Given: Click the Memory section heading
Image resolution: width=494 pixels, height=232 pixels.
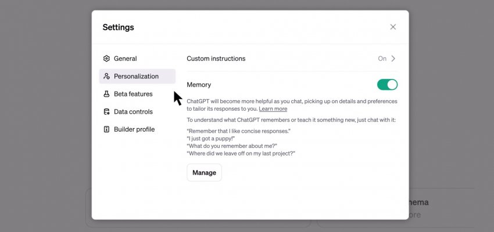Looking at the screenshot, I should 199,85.
